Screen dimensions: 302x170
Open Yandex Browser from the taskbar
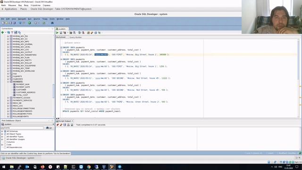[x=50, y=167]
